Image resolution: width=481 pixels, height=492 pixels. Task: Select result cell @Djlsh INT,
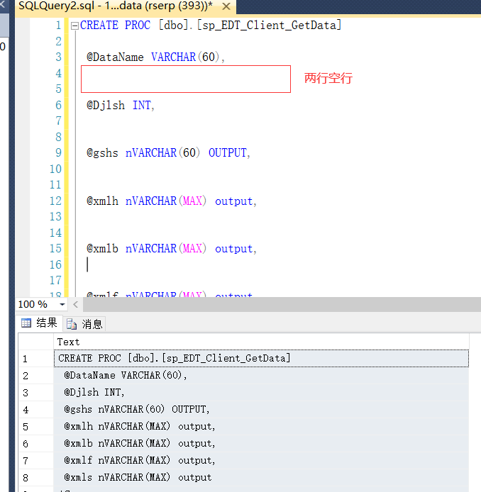pyautogui.click(x=261, y=392)
